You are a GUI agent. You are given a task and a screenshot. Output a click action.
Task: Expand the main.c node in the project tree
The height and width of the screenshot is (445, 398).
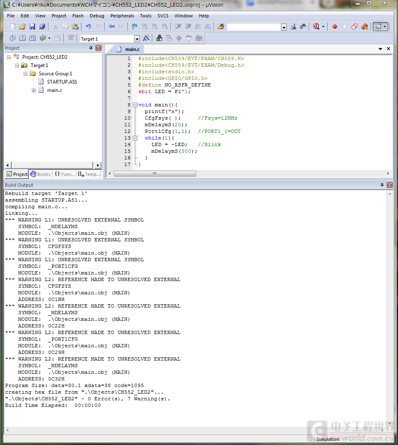tap(34, 91)
